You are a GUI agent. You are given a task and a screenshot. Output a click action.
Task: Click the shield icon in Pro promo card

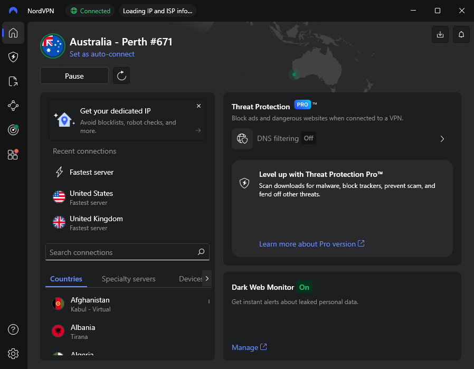(x=244, y=183)
